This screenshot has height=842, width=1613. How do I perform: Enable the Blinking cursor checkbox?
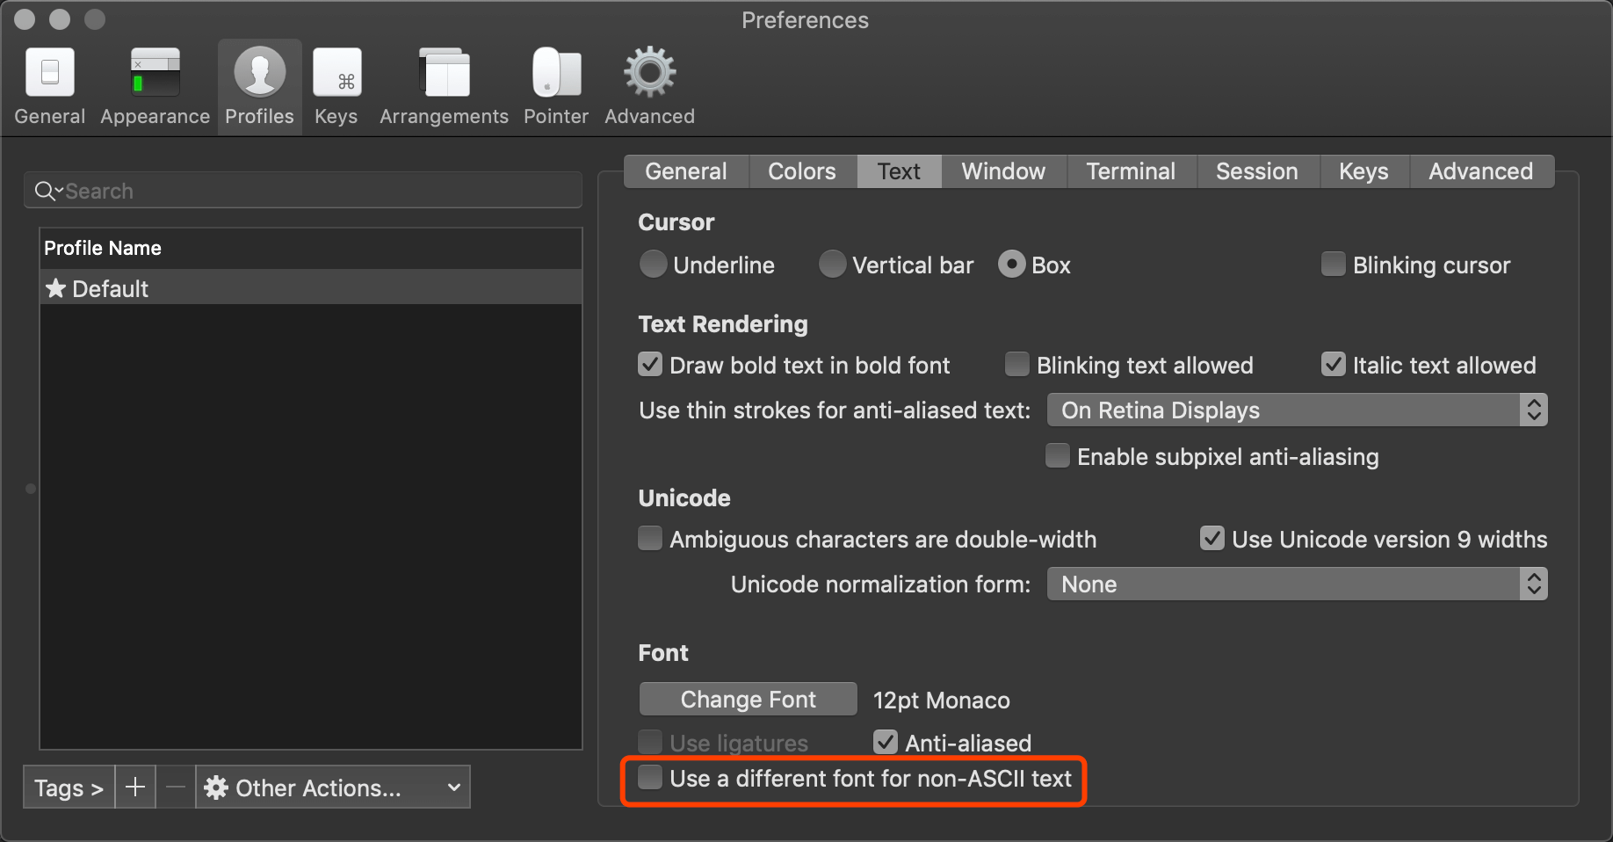(1334, 265)
